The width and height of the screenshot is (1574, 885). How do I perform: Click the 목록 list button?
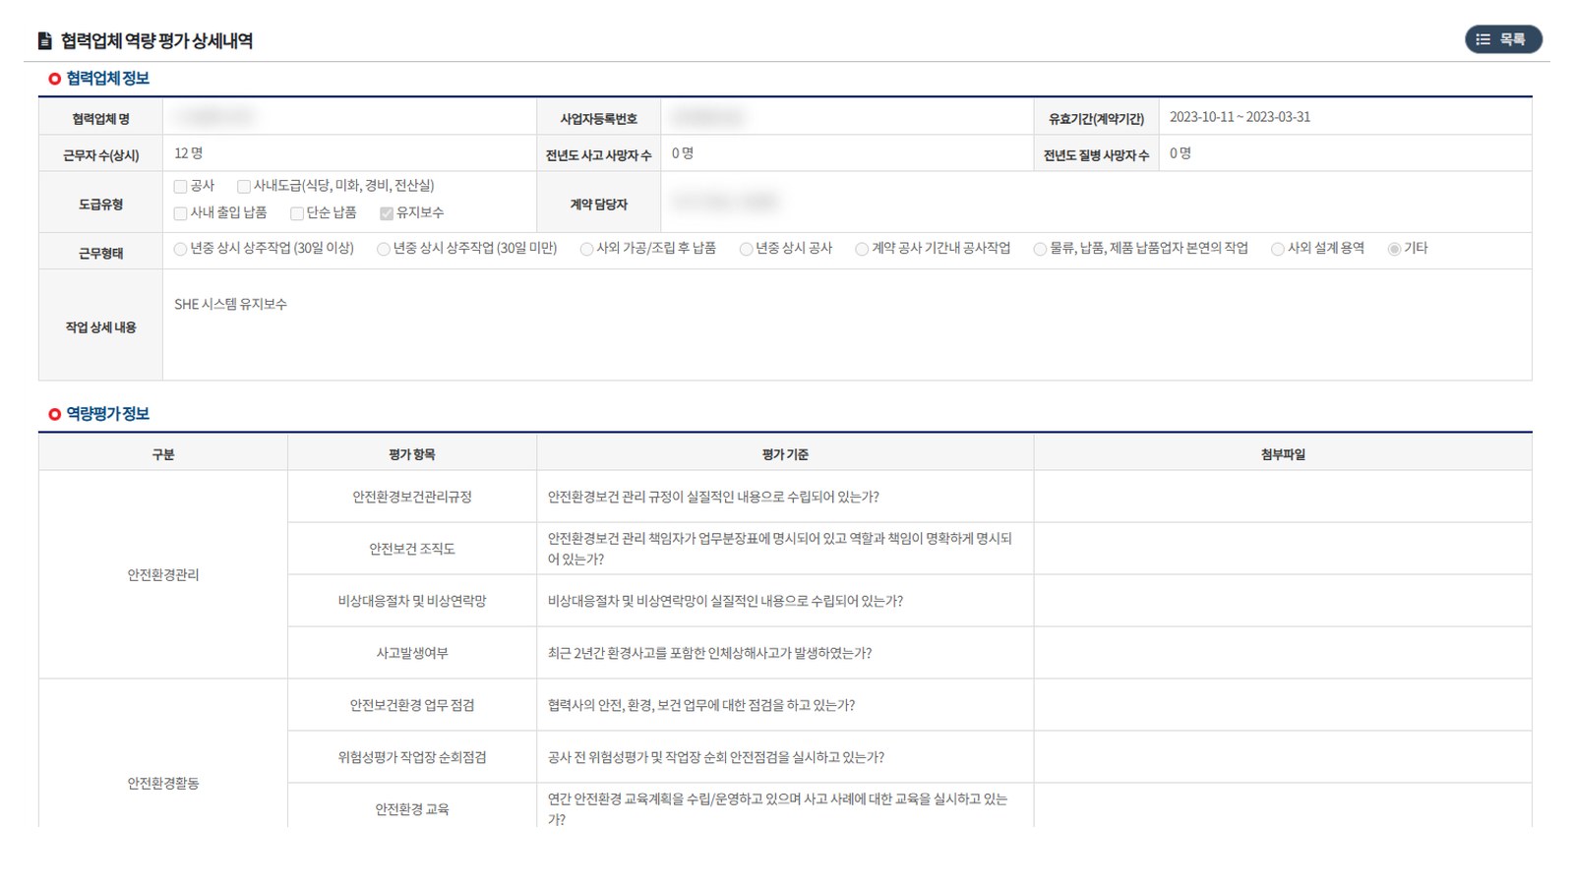point(1503,39)
